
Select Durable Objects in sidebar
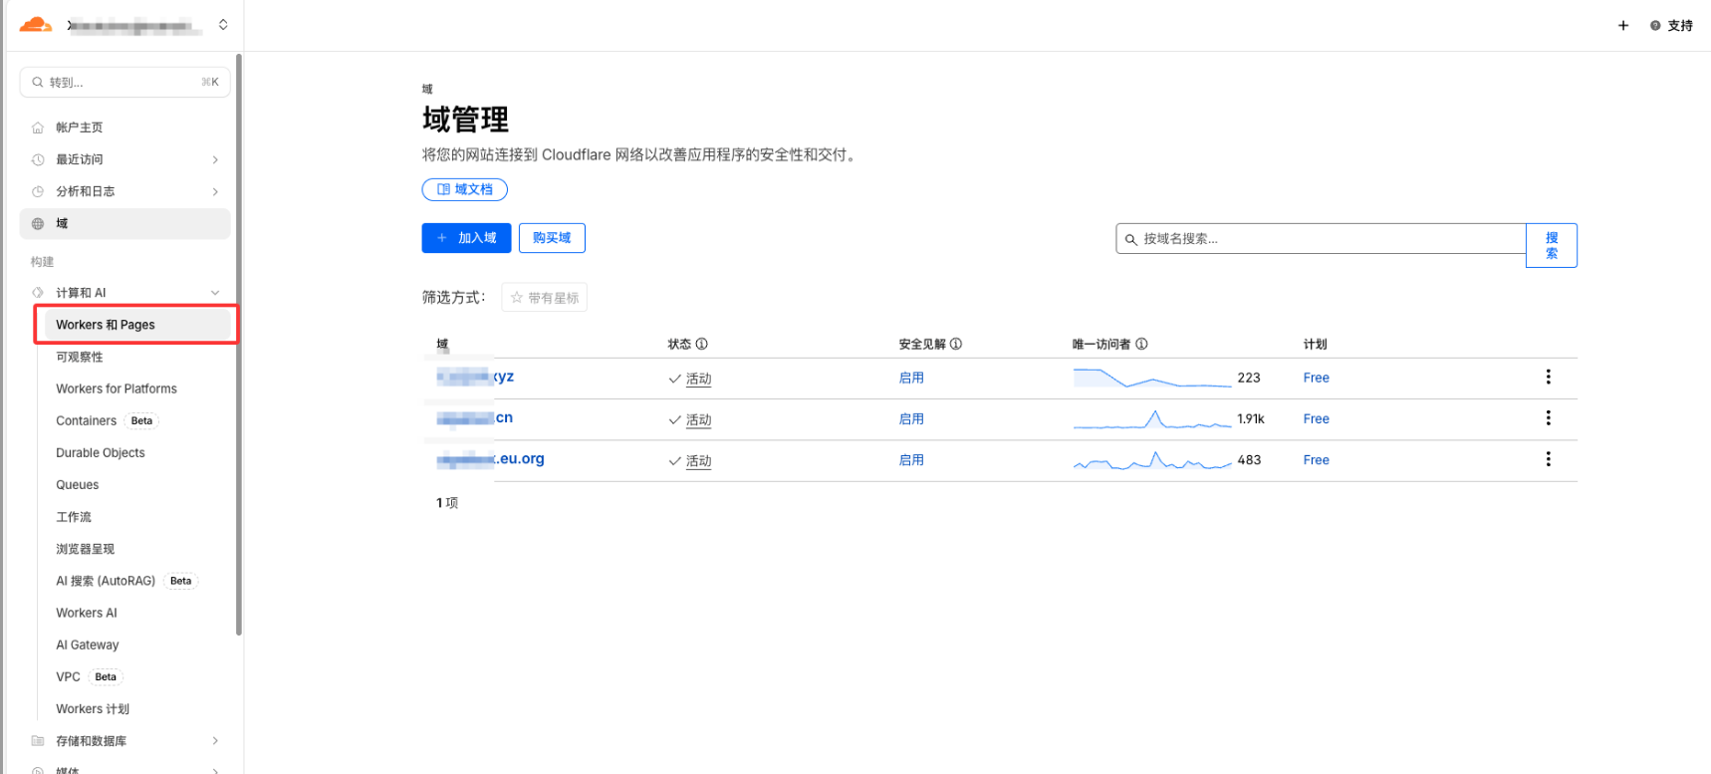[101, 453]
